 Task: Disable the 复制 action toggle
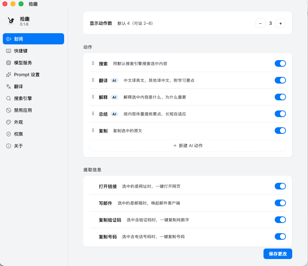[x=280, y=131]
